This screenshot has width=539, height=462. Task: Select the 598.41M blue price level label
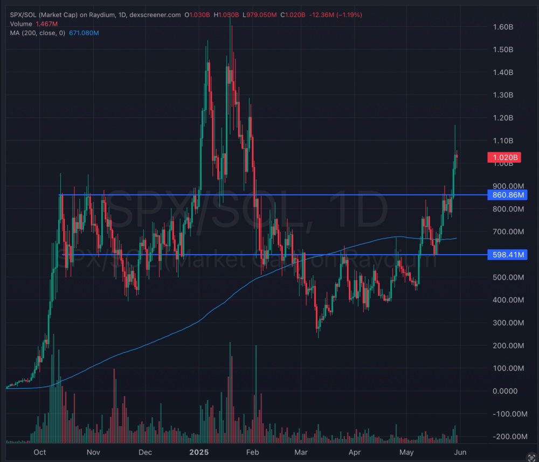coord(507,255)
